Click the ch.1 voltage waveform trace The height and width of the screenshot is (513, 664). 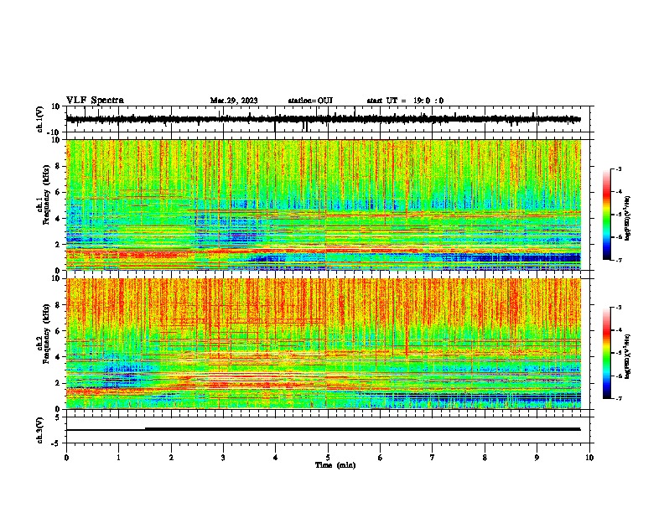[x=323, y=119]
